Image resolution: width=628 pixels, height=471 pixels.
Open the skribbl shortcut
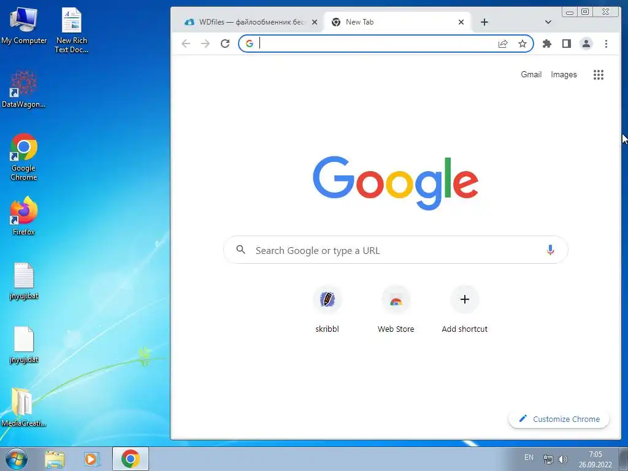click(327, 309)
